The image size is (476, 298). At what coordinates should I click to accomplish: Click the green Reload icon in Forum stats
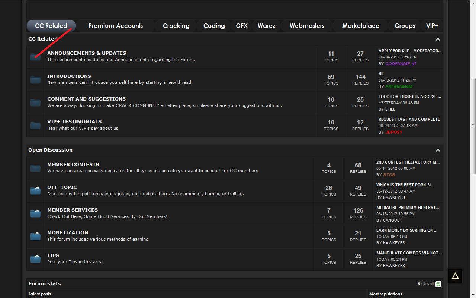coord(438,284)
